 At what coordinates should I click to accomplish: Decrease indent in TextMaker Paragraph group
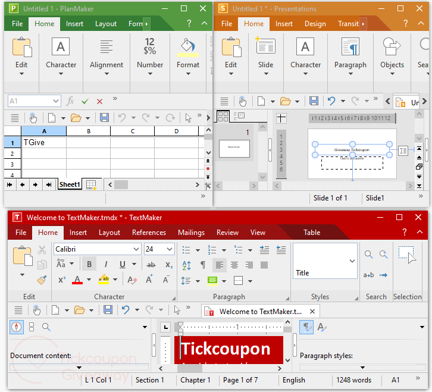coord(281,250)
